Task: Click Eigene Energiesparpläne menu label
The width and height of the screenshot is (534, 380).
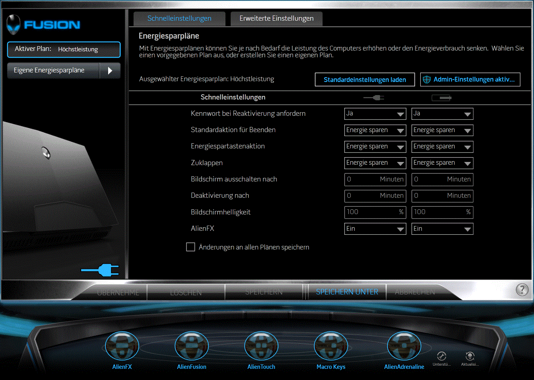Action: pyautogui.click(x=49, y=70)
